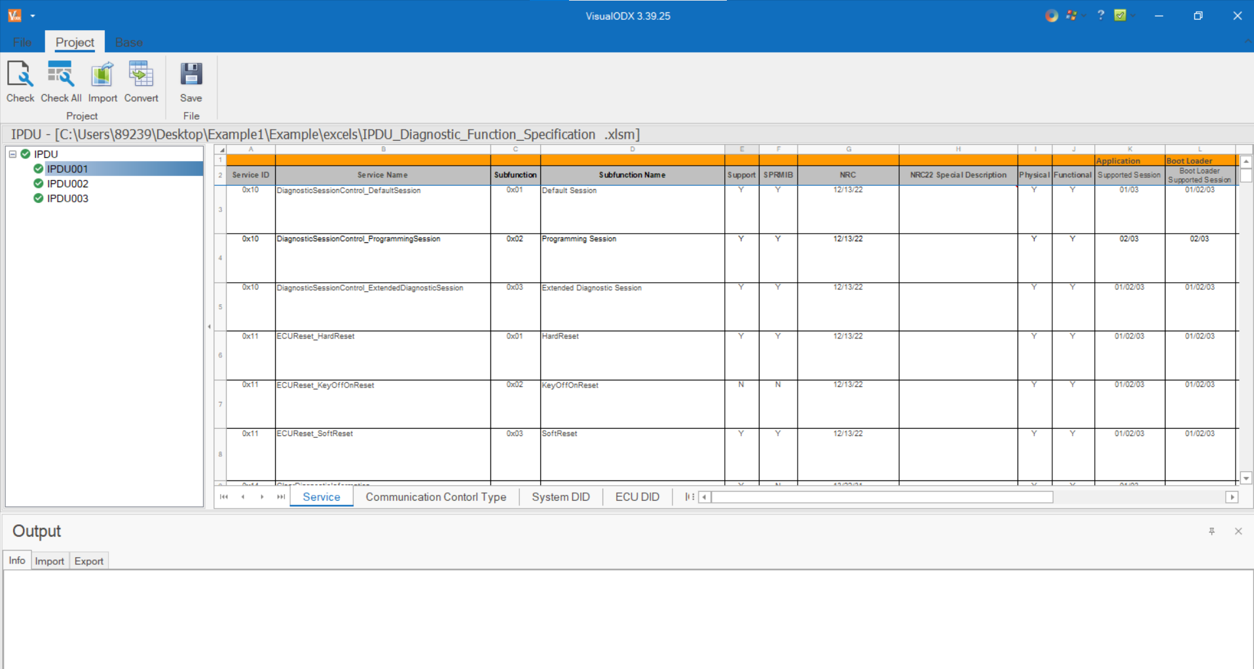Click green status icon beside IPDU003
This screenshot has width=1254, height=669.
coord(38,198)
